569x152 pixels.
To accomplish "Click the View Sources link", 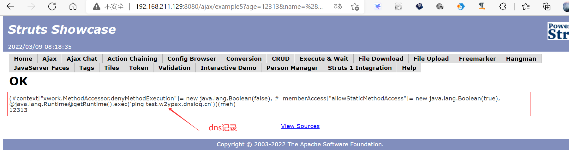I will click(300, 126).
